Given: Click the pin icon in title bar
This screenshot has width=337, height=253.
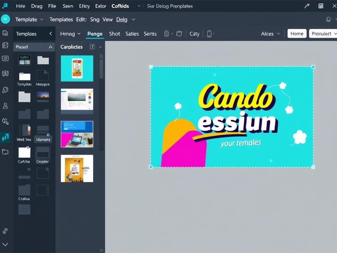Looking at the screenshot, I should 307,6.
